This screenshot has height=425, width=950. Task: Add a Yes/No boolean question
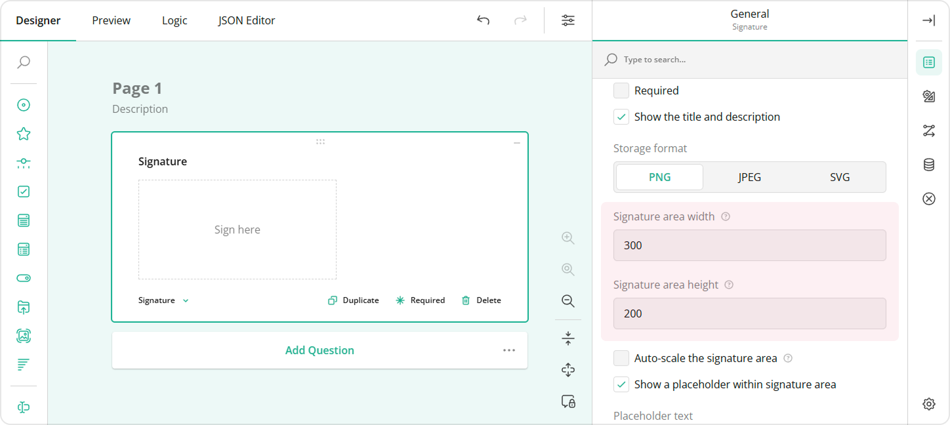point(24,277)
